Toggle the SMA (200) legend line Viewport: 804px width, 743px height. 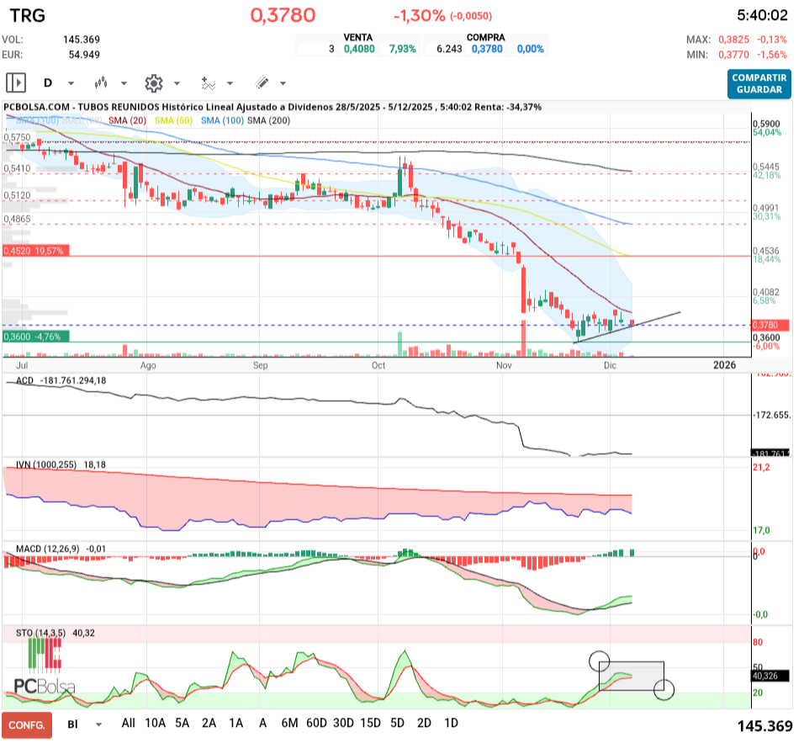point(268,121)
